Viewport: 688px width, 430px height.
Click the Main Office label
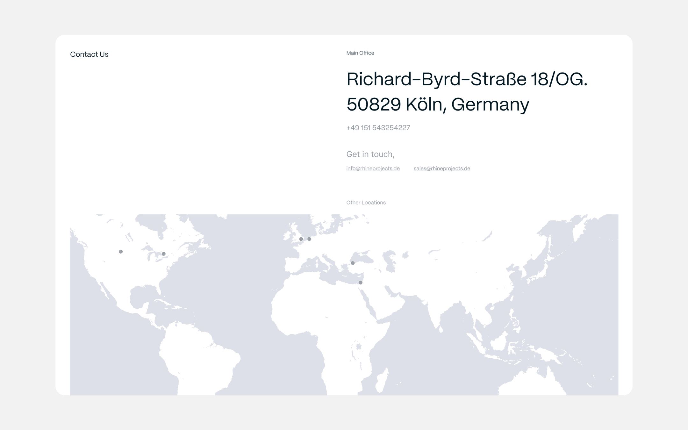(360, 53)
